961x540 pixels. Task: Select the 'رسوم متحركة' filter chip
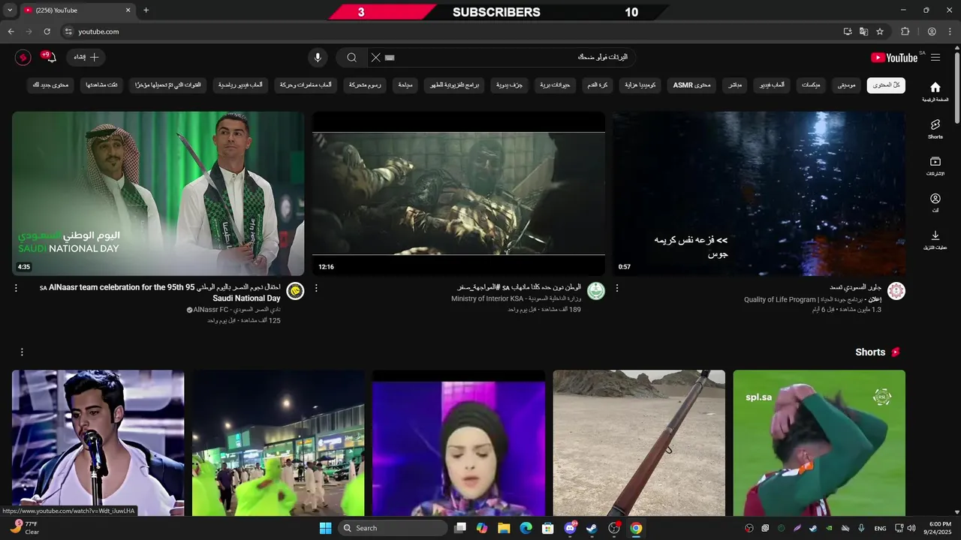364,85
